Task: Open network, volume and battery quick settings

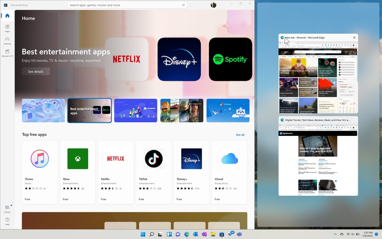Action: (353, 234)
